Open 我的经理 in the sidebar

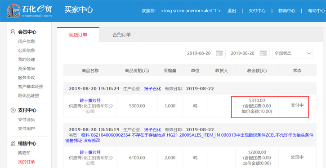(27, 60)
